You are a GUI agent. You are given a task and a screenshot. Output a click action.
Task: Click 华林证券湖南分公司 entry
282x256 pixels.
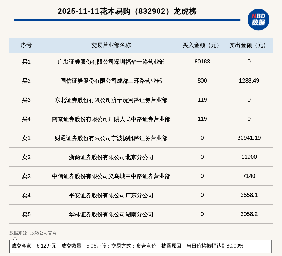111,214
